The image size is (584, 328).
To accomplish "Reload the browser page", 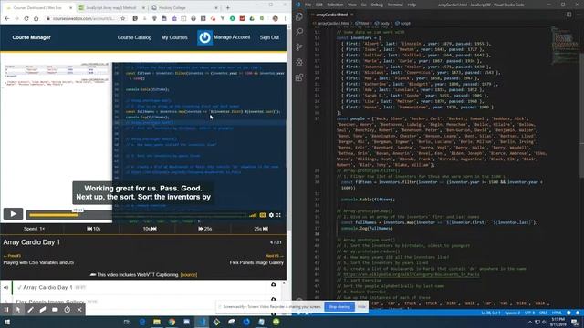I will (26, 18).
